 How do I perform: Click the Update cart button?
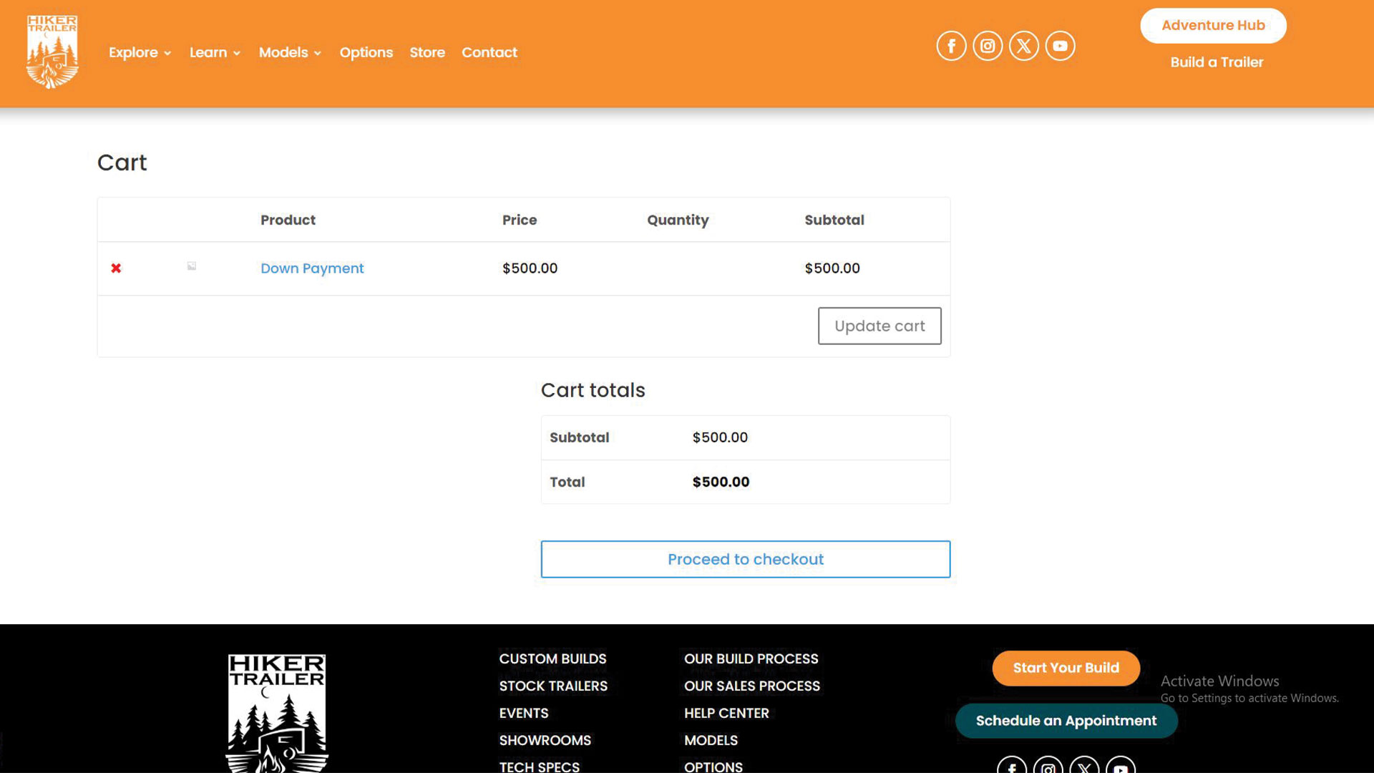coord(880,326)
